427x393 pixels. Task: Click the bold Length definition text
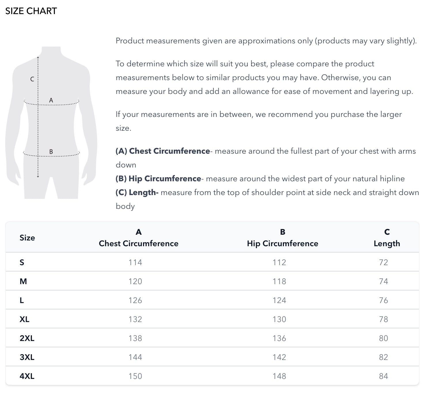click(137, 192)
